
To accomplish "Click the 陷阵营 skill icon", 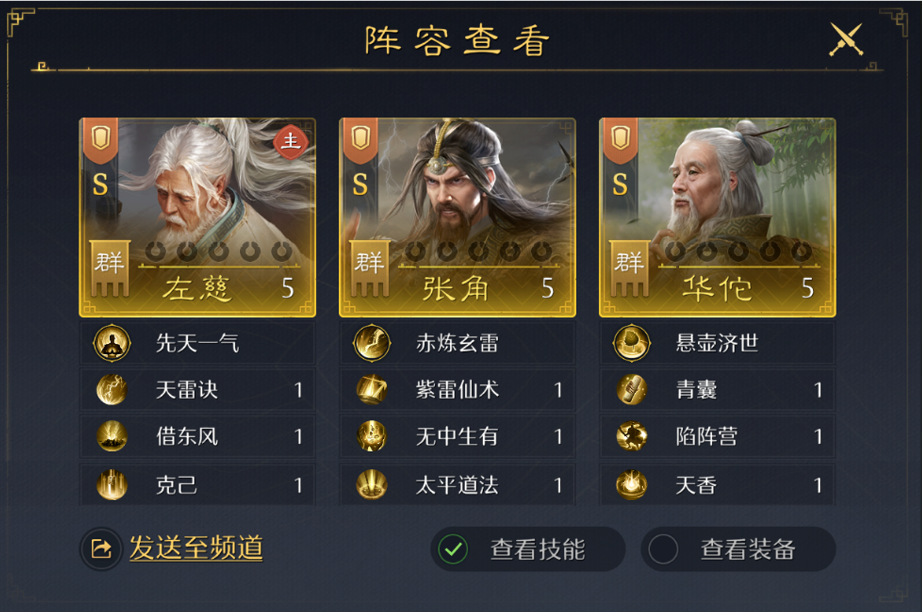I will (632, 436).
